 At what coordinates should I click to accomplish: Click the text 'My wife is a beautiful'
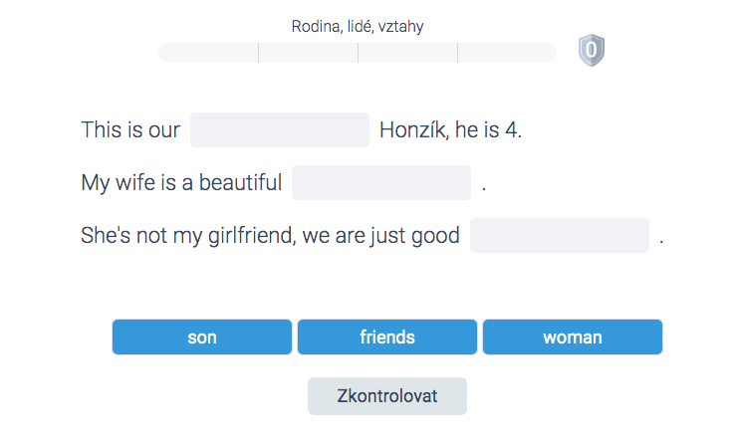[x=181, y=182]
